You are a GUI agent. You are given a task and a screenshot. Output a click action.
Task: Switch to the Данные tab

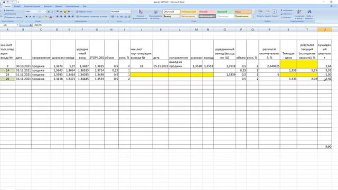tap(59, 6)
